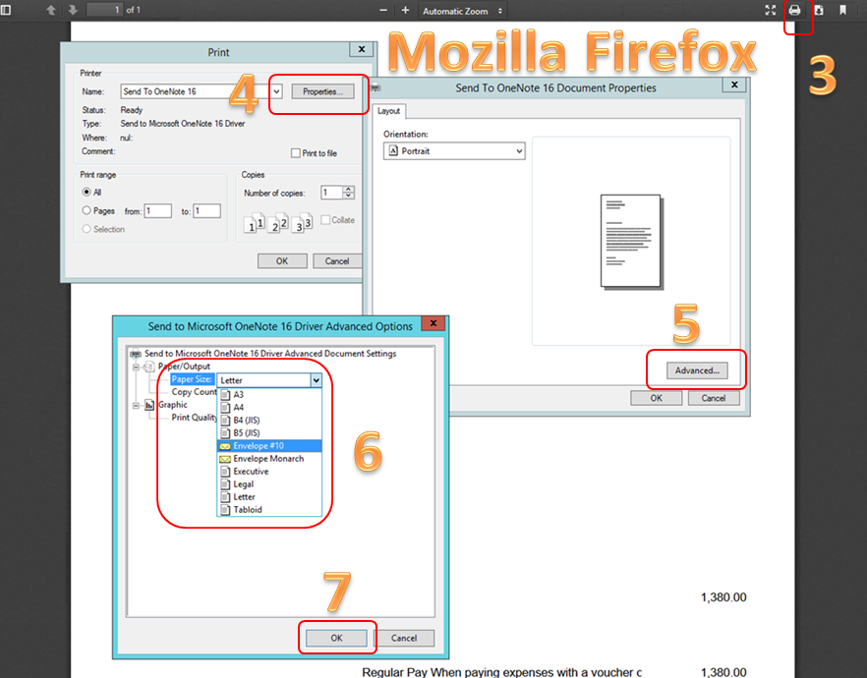Click the Properties button
This screenshot has height=678, width=867.
[x=322, y=91]
